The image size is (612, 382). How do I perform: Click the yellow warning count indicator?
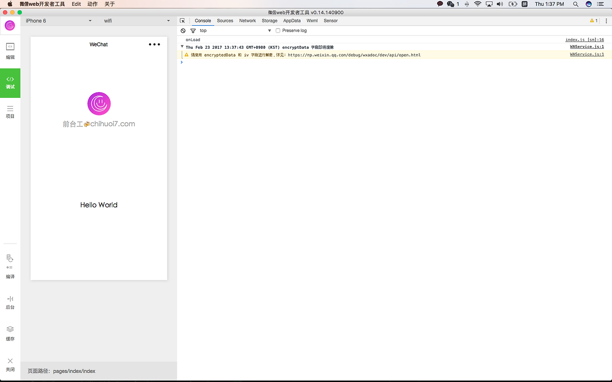[x=593, y=21]
